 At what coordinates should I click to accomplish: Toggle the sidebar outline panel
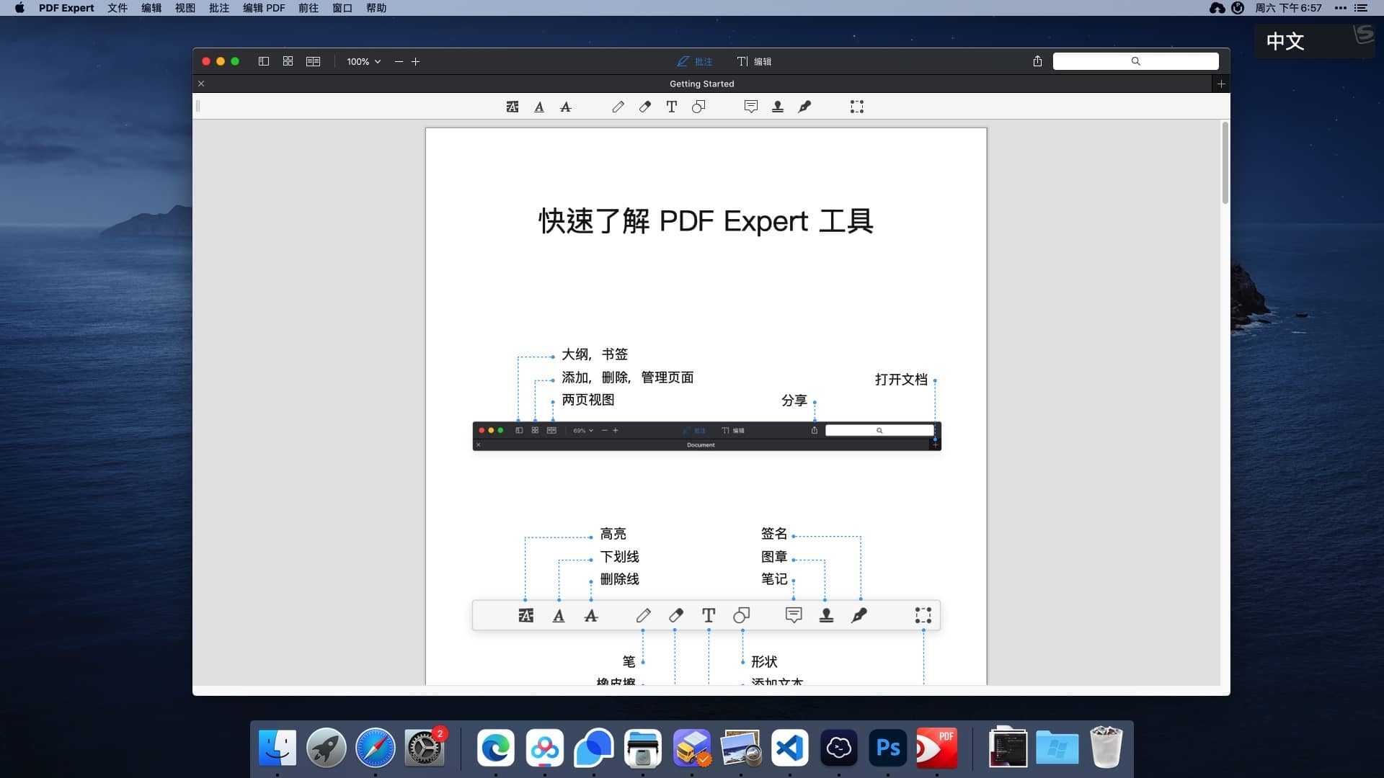click(x=264, y=61)
